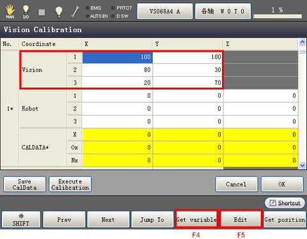Image resolution: width=307 pixels, height=239 pixels.
Task: Select CALDATA X row X cell
Action: point(118,135)
